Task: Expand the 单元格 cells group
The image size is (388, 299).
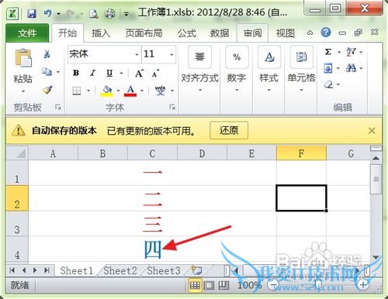Action: tap(301, 70)
